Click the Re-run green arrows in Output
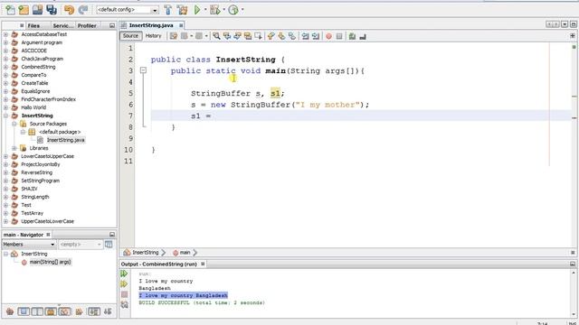The image size is (579, 325). click(125, 274)
